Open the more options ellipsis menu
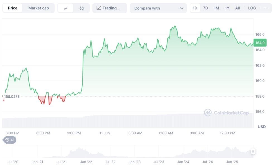 click(x=267, y=8)
